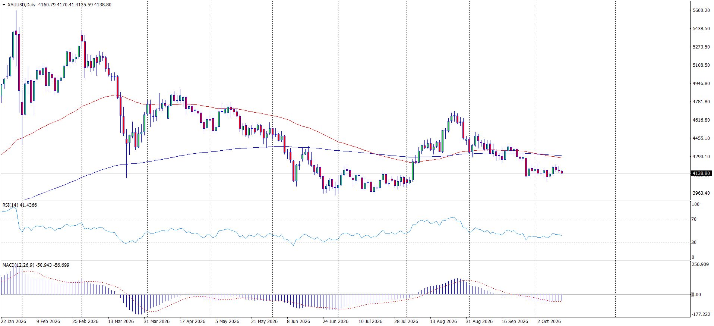Click the RSI 70 level label
The height and width of the screenshot is (326, 714).
pyautogui.click(x=694, y=219)
